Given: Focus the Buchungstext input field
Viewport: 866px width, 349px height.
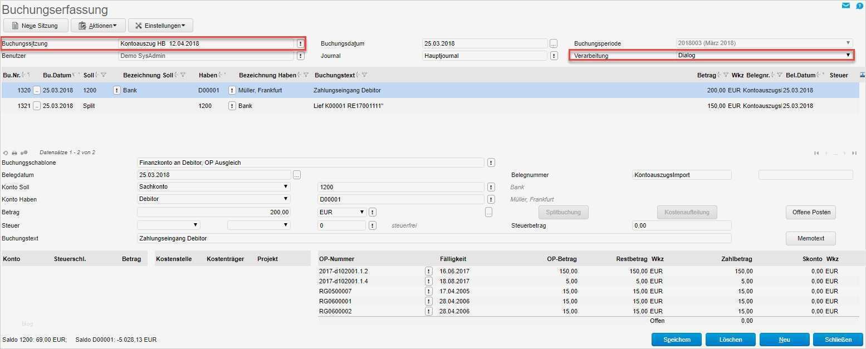Looking at the screenshot, I should click(434, 238).
